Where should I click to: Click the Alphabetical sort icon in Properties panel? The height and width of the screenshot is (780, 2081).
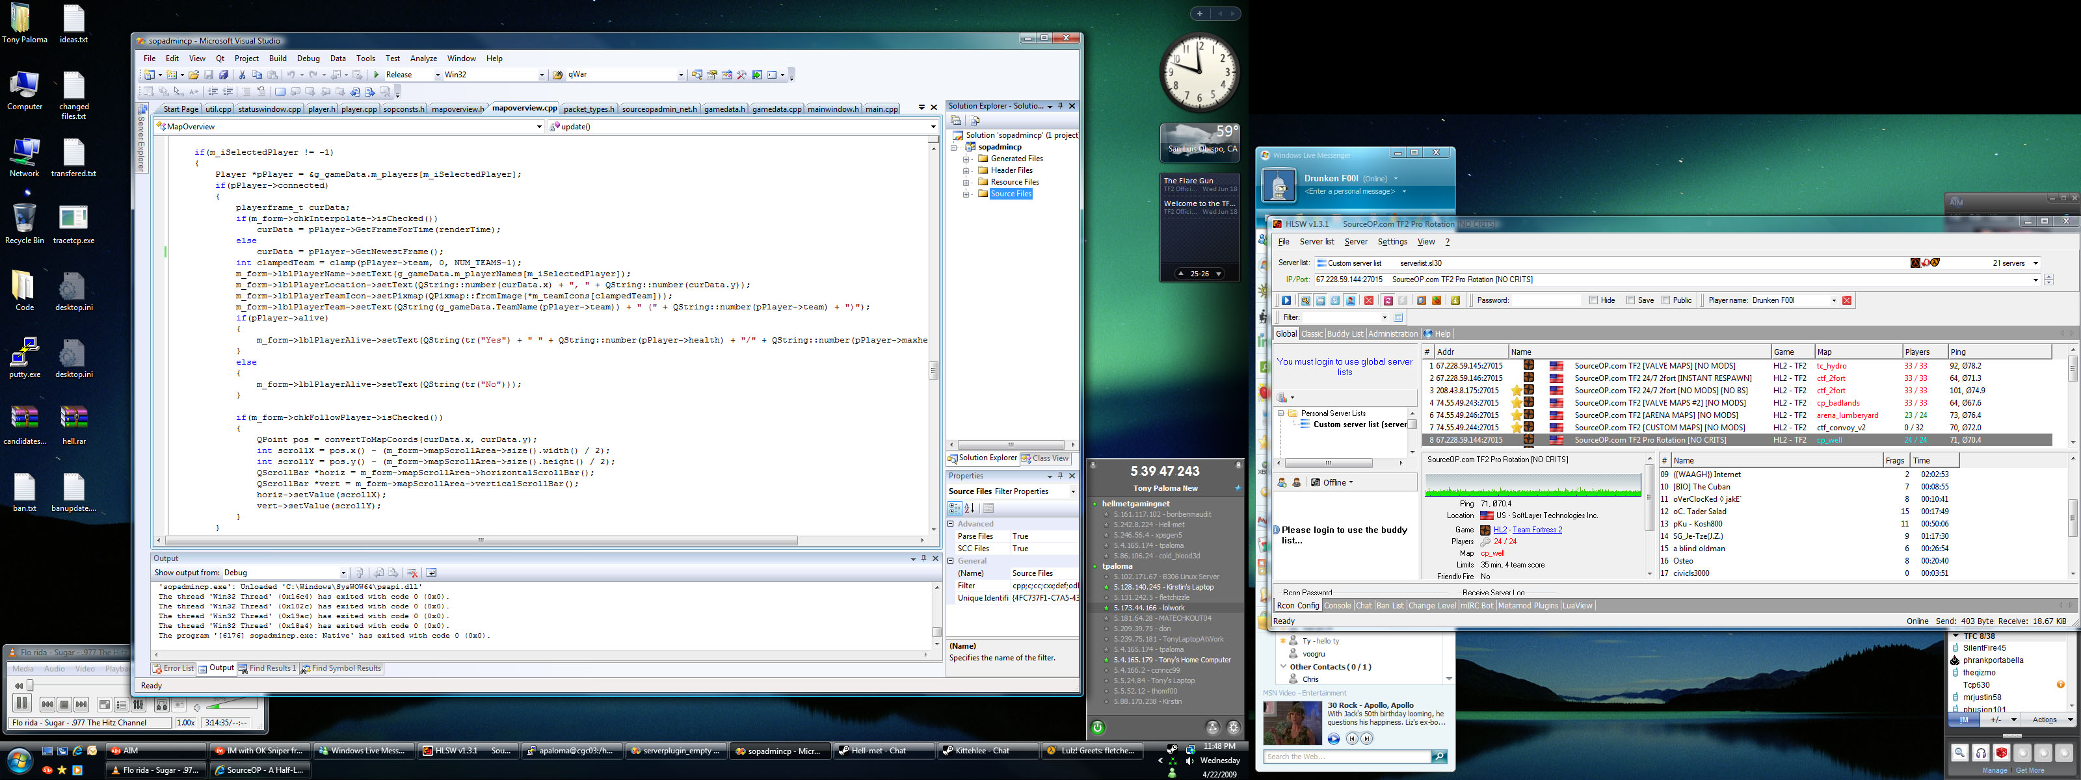[970, 508]
